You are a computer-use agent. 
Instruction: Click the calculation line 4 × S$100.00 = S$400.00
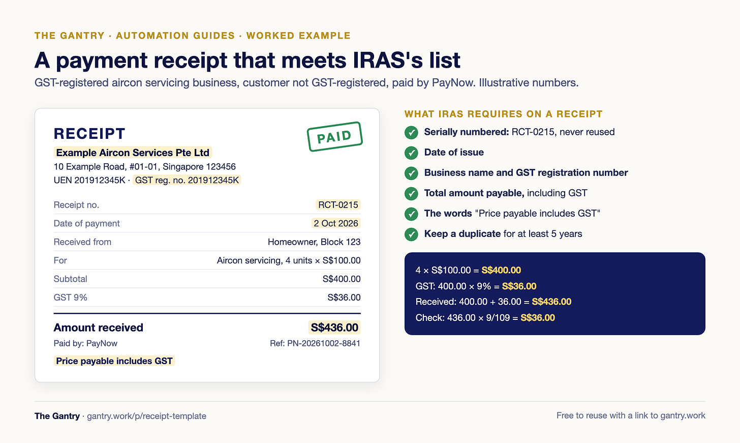tap(468, 271)
